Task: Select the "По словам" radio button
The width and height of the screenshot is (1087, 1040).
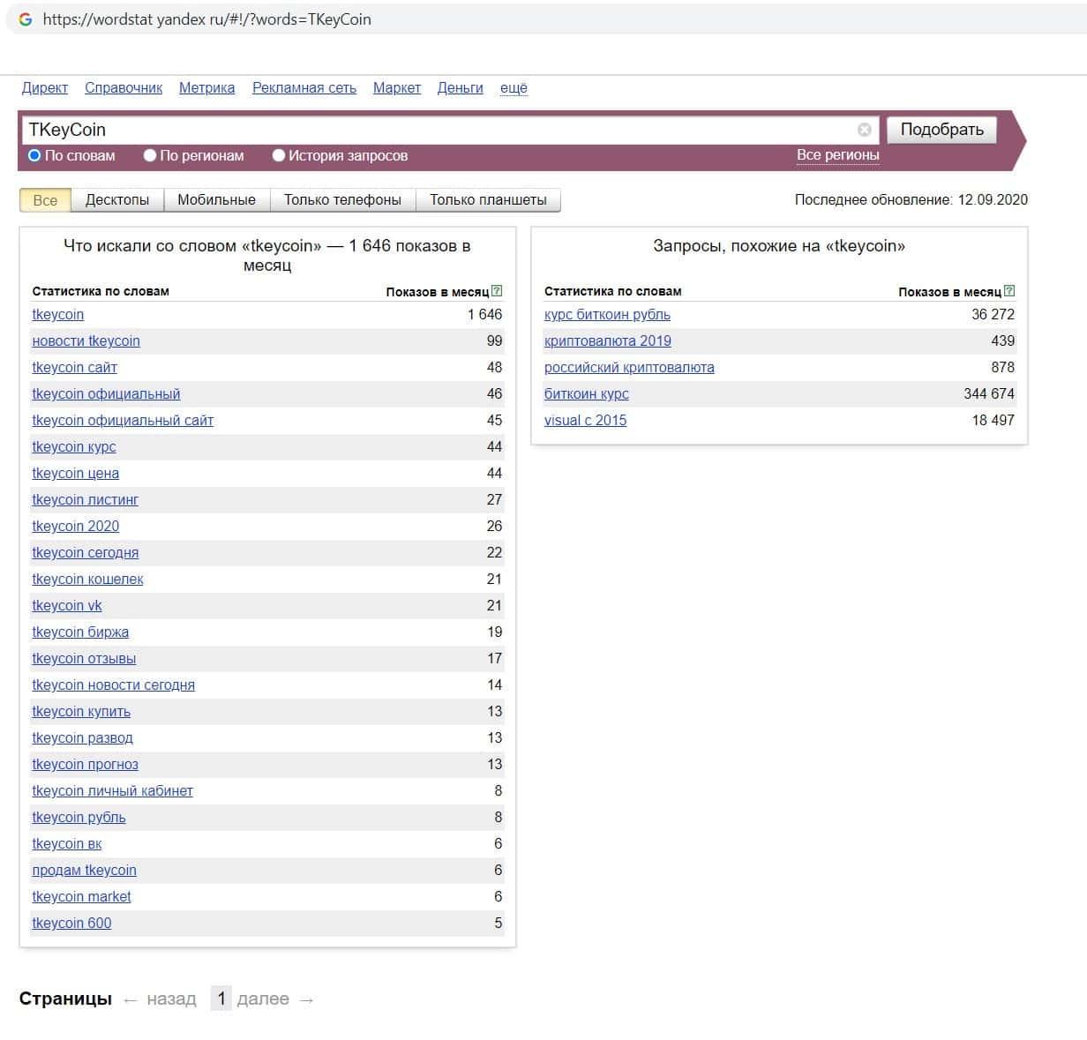Action: click(x=34, y=155)
